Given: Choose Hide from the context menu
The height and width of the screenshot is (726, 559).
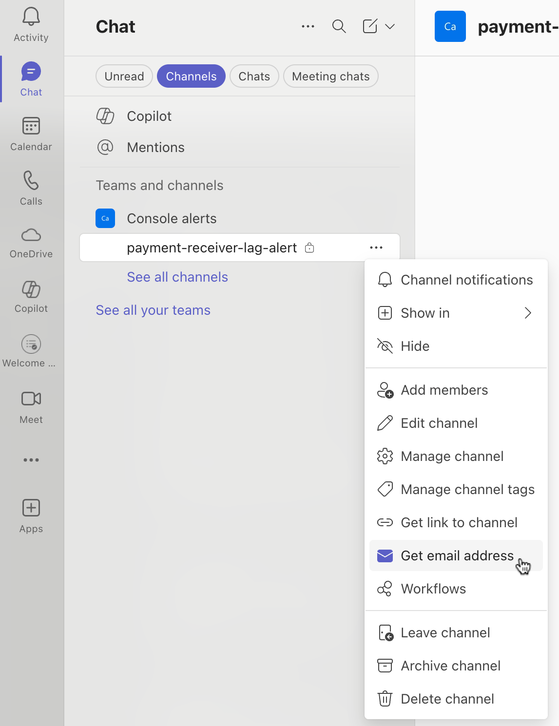Looking at the screenshot, I should (x=456, y=346).
